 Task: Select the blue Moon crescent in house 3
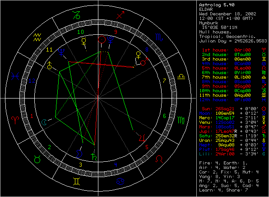(x=79, y=153)
